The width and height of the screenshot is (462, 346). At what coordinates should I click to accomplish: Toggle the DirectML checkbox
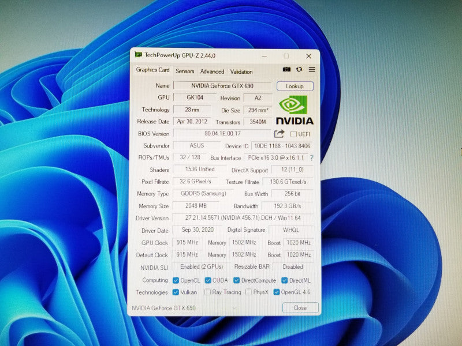[284, 280]
